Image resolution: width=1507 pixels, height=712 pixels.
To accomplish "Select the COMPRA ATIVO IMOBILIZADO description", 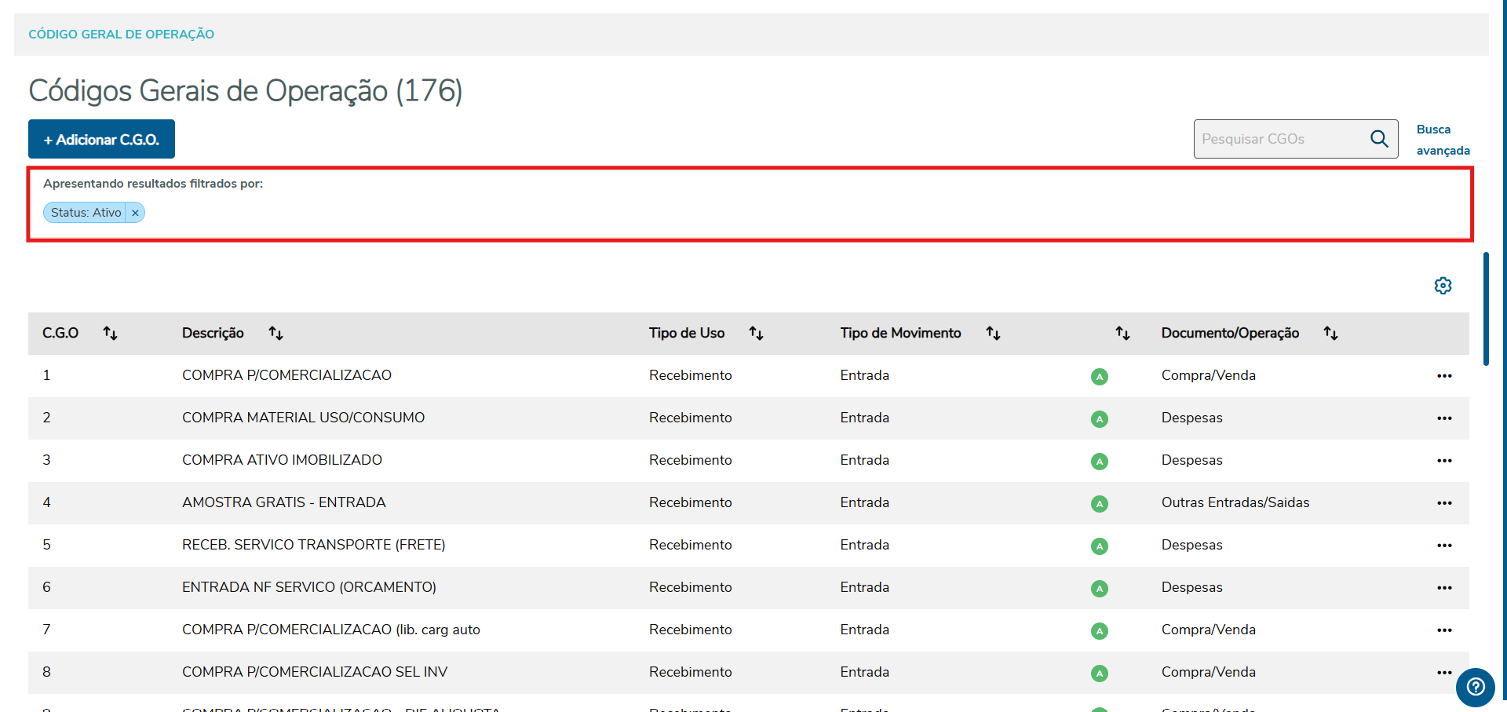I will point(282,460).
